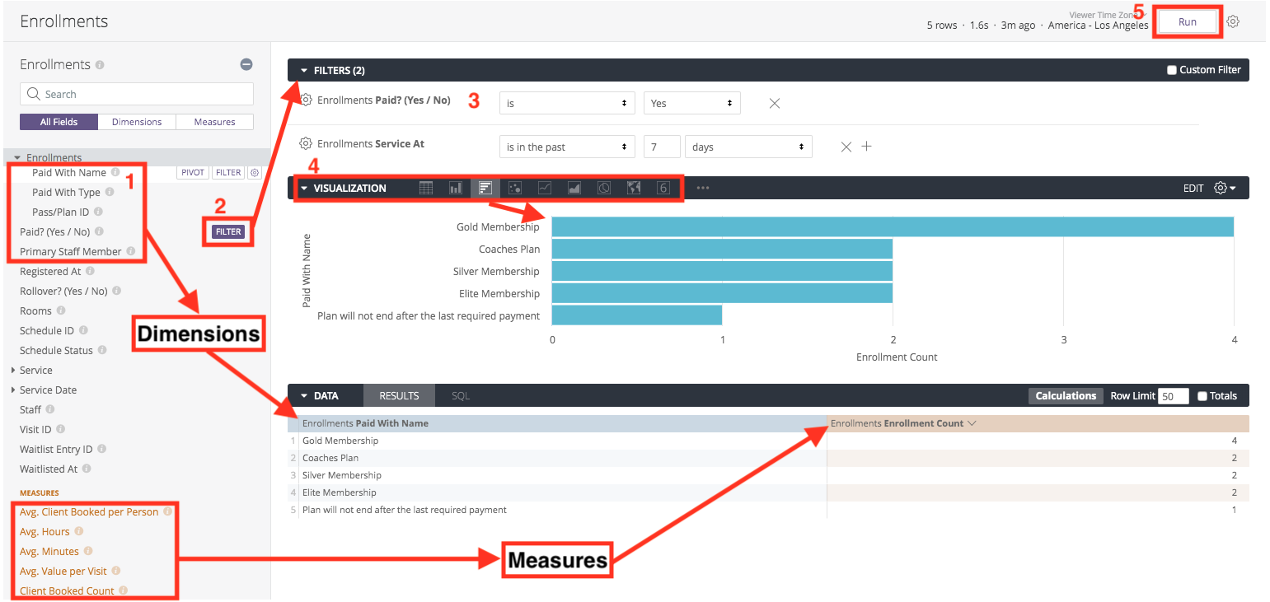Open the SQL tab in Data section
1270x602 pixels.
[x=461, y=396]
